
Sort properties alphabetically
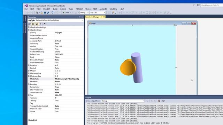pos(33,24)
